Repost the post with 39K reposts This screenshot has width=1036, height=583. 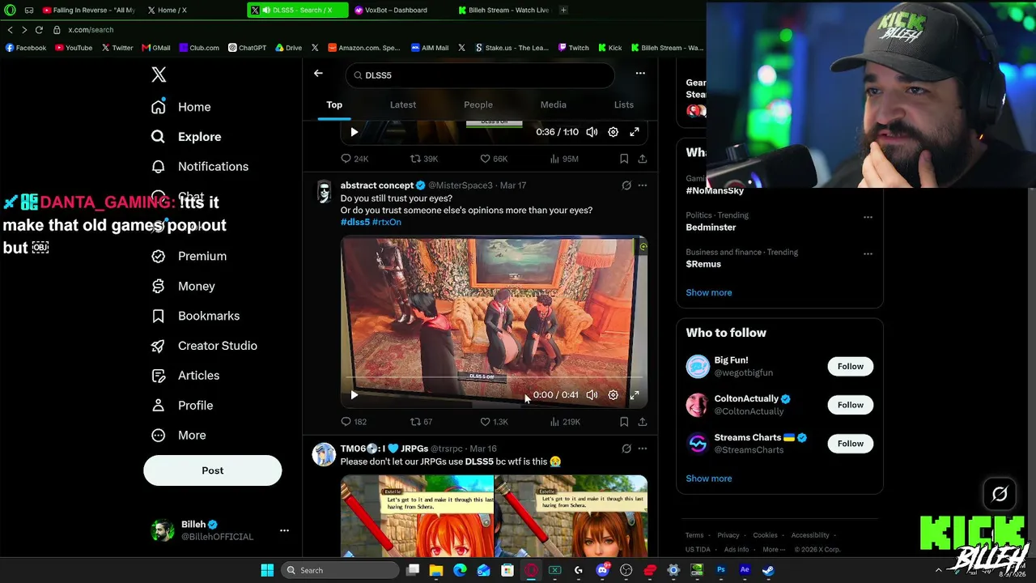coord(424,159)
